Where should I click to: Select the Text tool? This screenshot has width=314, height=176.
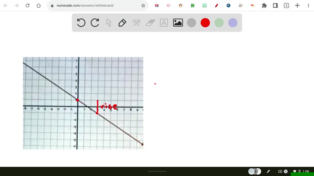(x=163, y=22)
